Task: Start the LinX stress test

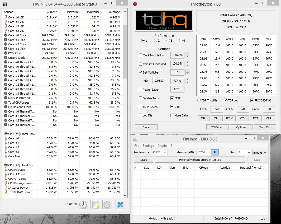Action: 144,160
